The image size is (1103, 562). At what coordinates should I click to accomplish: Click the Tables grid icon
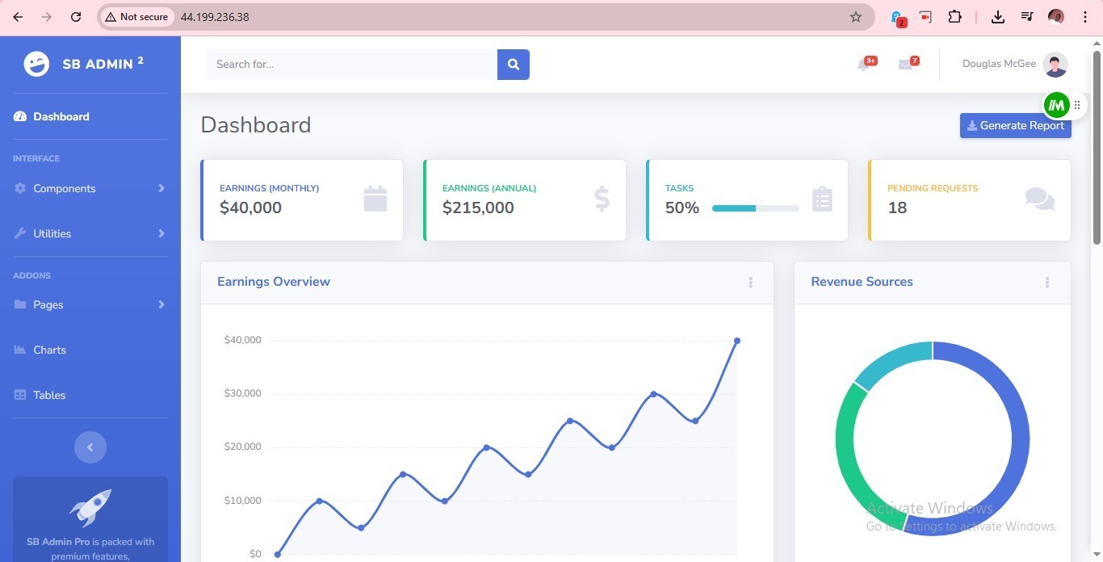(x=20, y=395)
